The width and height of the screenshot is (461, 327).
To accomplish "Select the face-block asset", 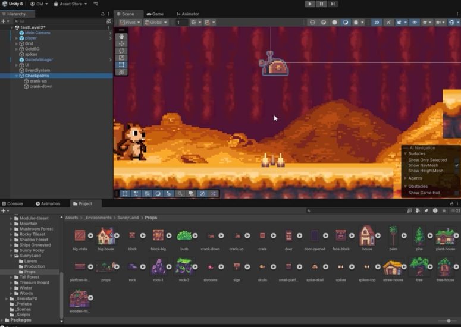I will pyautogui.click(x=341, y=236).
